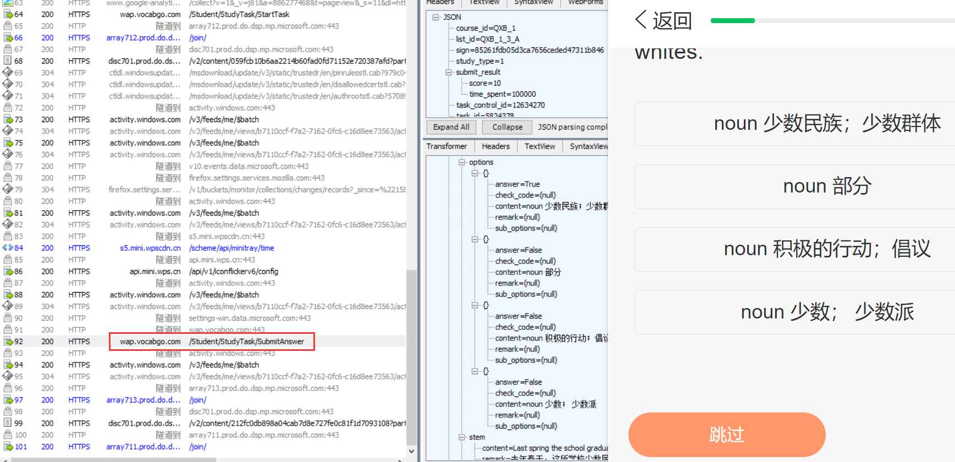Click the Collapse button
The width and height of the screenshot is (955, 462).
point(507,127)
